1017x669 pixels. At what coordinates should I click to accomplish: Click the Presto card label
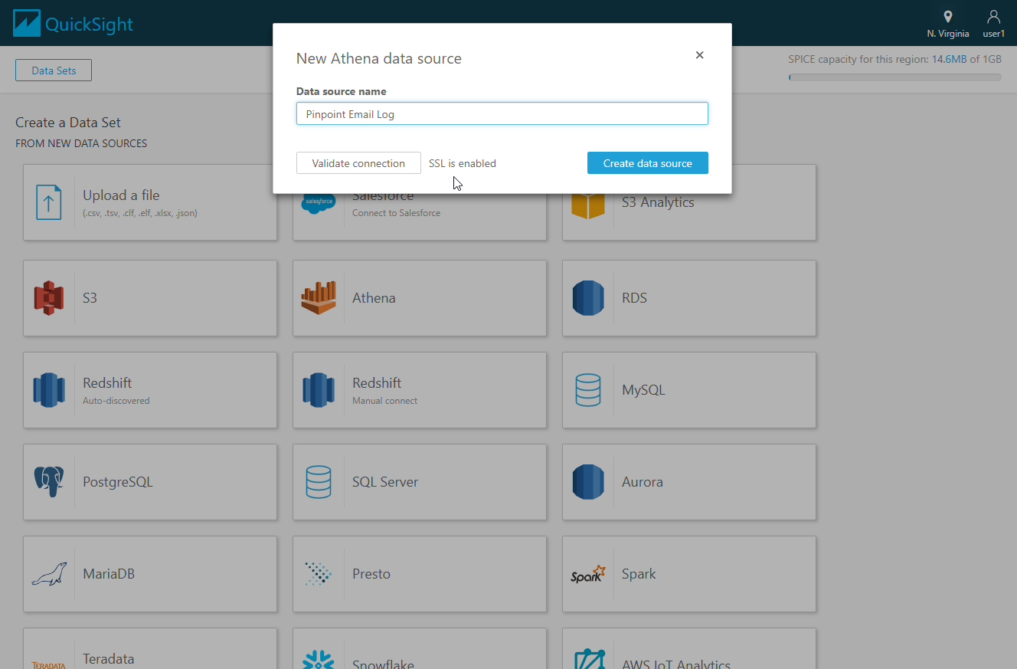click(x=371, y=574)
